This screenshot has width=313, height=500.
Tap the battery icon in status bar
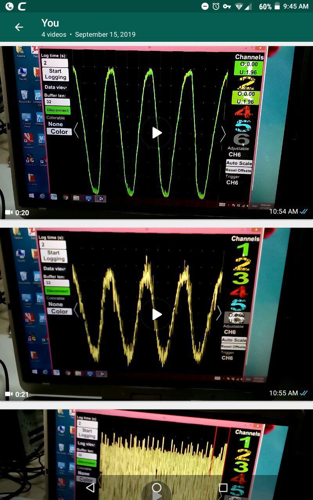tap(277, 6)
